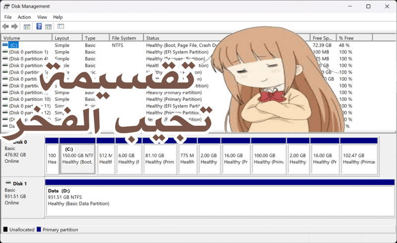Minimize the Disk Management window
Viewport: 397px width, 243px height.
pyautogui.click(x=350, y=6)
